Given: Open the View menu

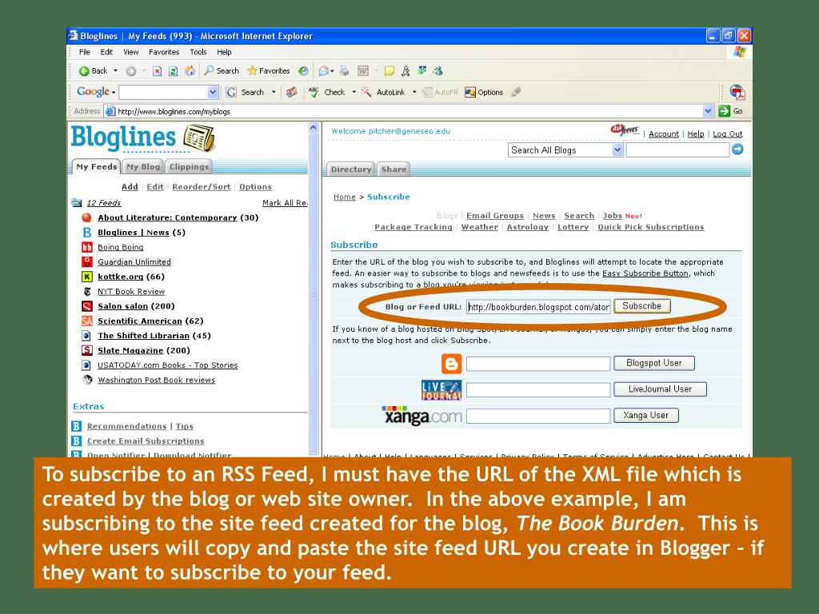Looking at the screenshot, I should click(x=130, y=52).
